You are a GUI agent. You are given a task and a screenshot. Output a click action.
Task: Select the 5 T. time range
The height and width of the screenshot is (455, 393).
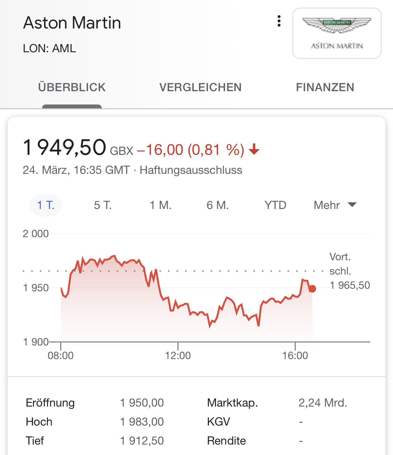(x=103, y=205)
